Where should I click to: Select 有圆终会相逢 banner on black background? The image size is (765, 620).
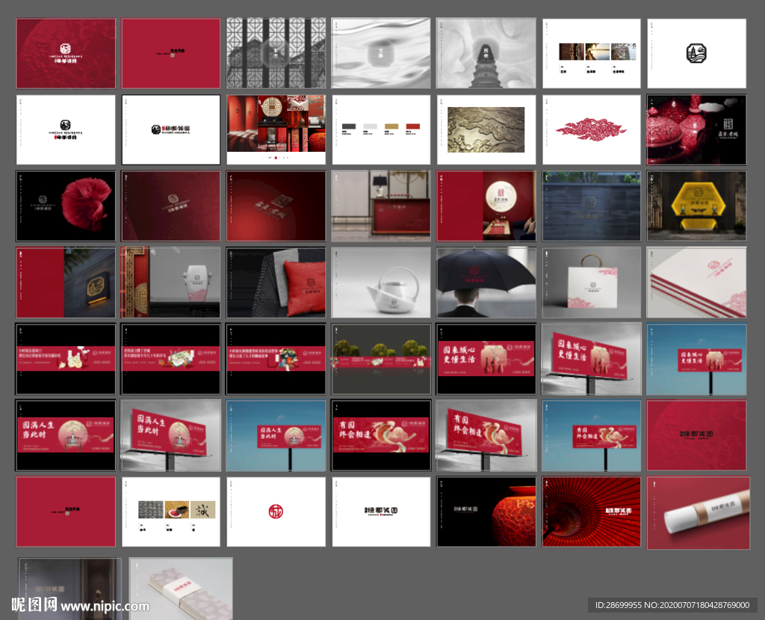click(x=381, y=435)
